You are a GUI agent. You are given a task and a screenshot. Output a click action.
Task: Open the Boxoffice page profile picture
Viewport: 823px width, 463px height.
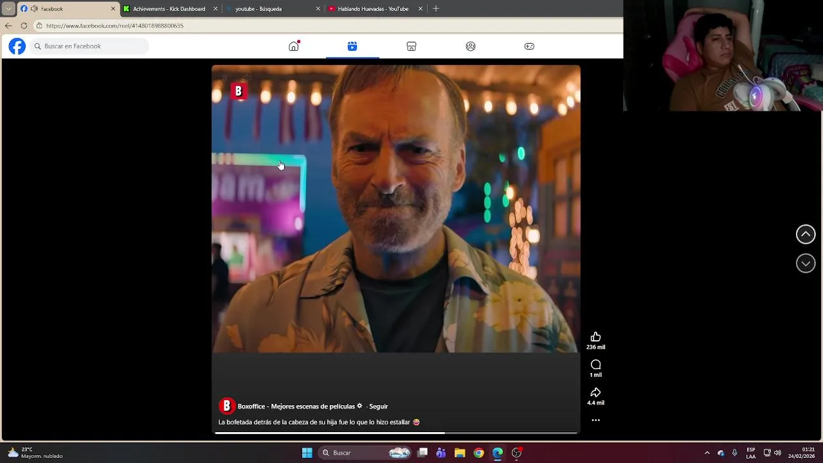226,406
